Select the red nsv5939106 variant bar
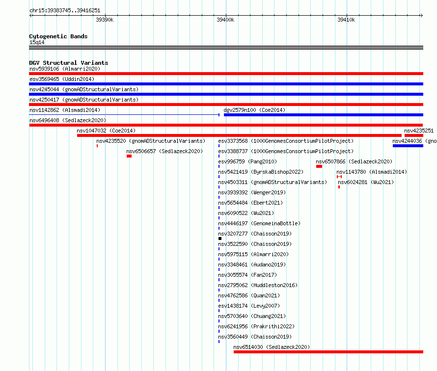Screen dimensions: 437x371 pyautogui.click(x=226, y=74)
